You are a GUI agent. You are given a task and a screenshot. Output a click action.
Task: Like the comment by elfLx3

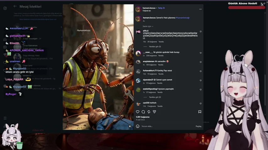click(201, 32)
